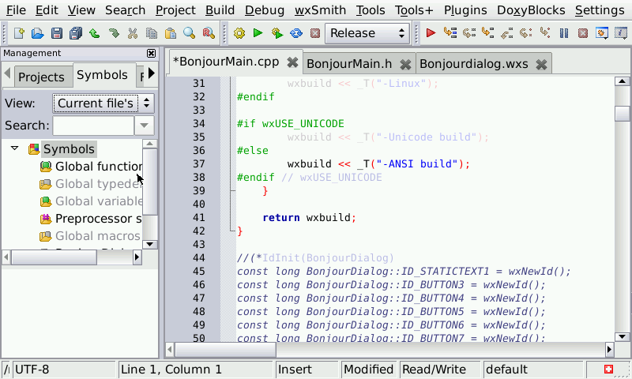Open the wxSmith menu

click(x=320, y=10)
